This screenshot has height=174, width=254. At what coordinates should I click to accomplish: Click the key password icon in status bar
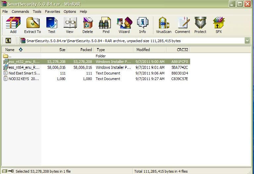click(x=11, y=171)
